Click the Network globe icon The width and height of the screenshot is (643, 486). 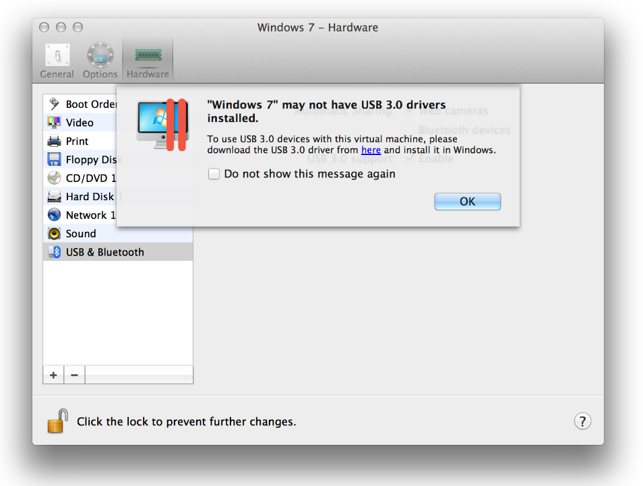(x=54, y=214)
